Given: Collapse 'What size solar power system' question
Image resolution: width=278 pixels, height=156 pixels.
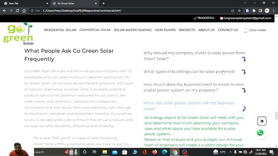Looking at the screenshot, I should pos(189,106).
